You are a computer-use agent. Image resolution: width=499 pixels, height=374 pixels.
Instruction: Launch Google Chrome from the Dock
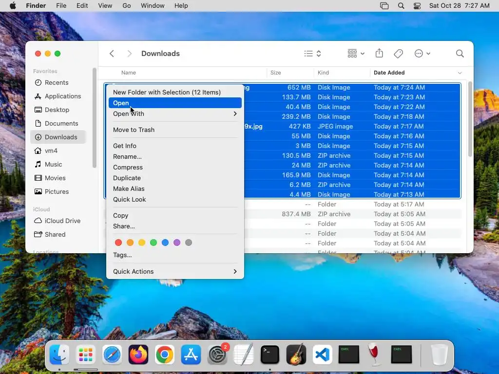point(165,355)
